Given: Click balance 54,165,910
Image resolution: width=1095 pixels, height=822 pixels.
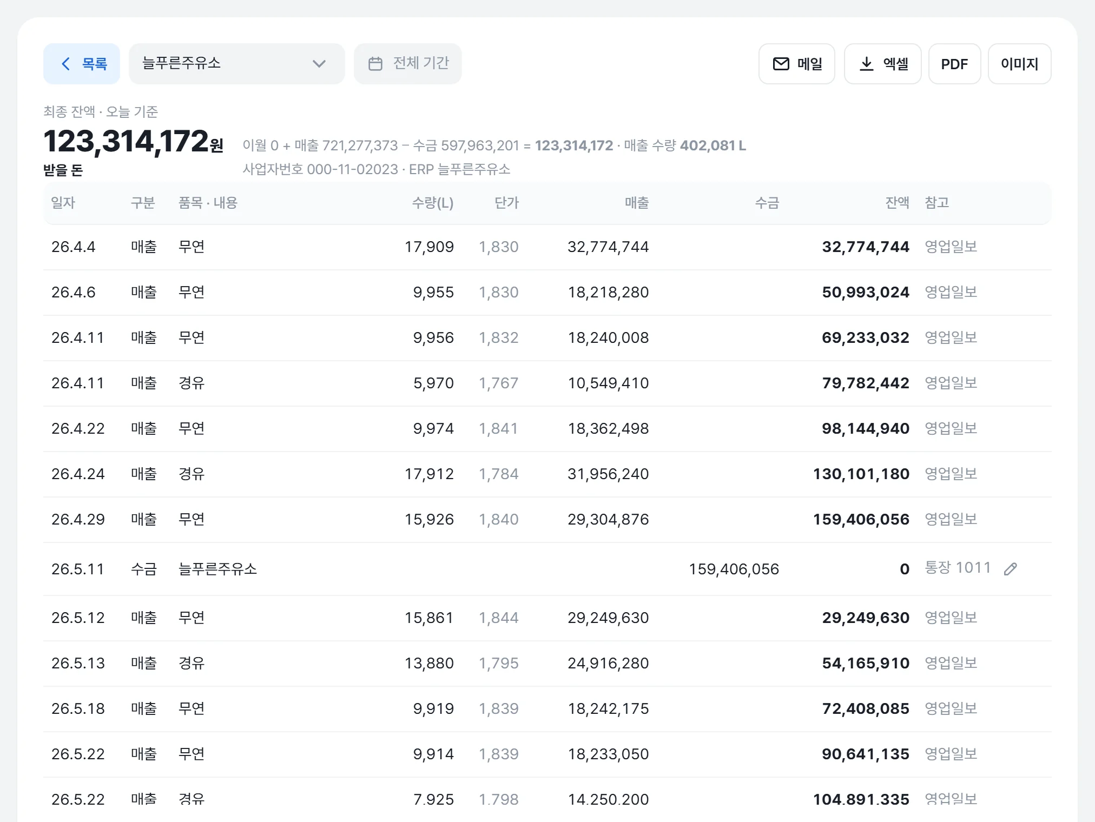Looking at the screenshot, I should (866, 664).
